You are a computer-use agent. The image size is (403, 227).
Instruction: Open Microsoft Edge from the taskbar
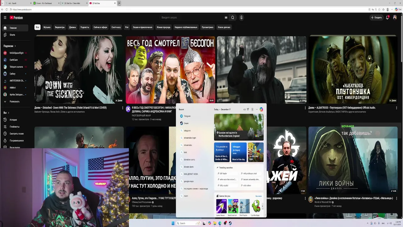220,223
